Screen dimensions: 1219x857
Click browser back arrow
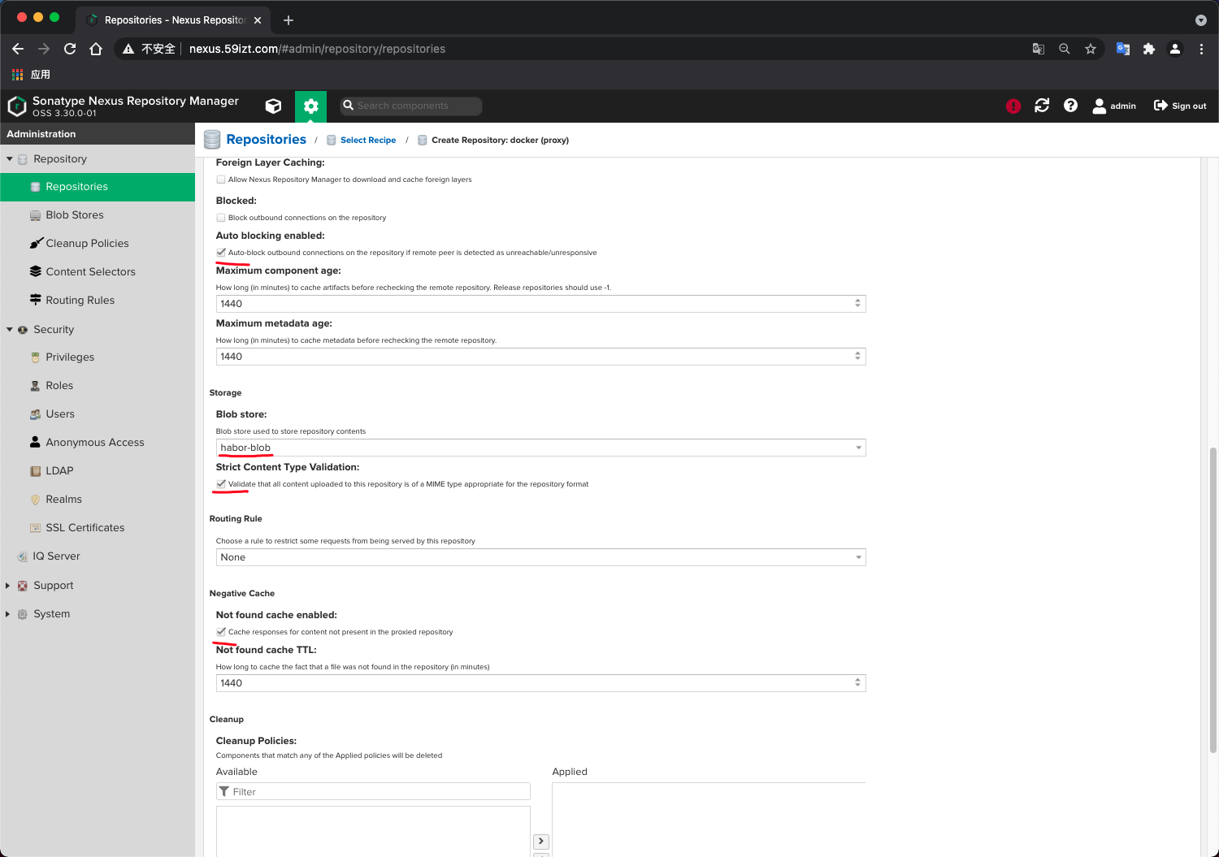[x=18, y=49]
